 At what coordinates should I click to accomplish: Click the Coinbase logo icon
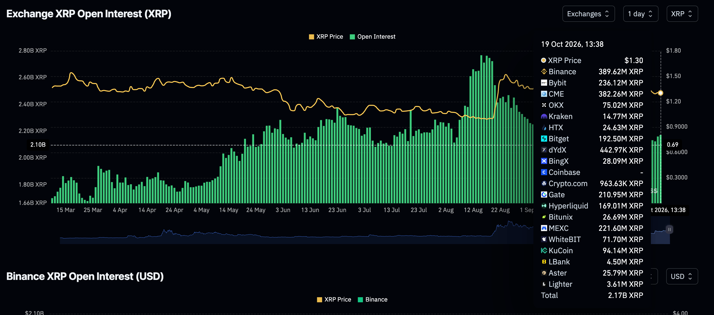coord(544,172)
